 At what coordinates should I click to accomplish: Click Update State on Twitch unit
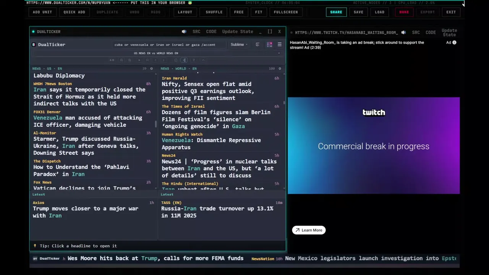click(449, 32)
